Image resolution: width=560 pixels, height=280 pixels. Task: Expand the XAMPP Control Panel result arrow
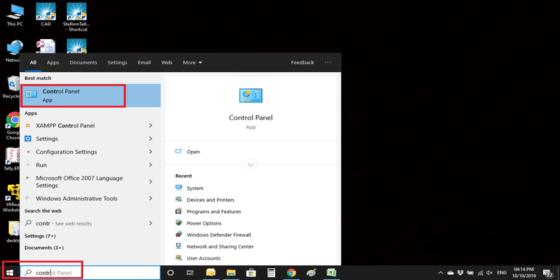150,125
